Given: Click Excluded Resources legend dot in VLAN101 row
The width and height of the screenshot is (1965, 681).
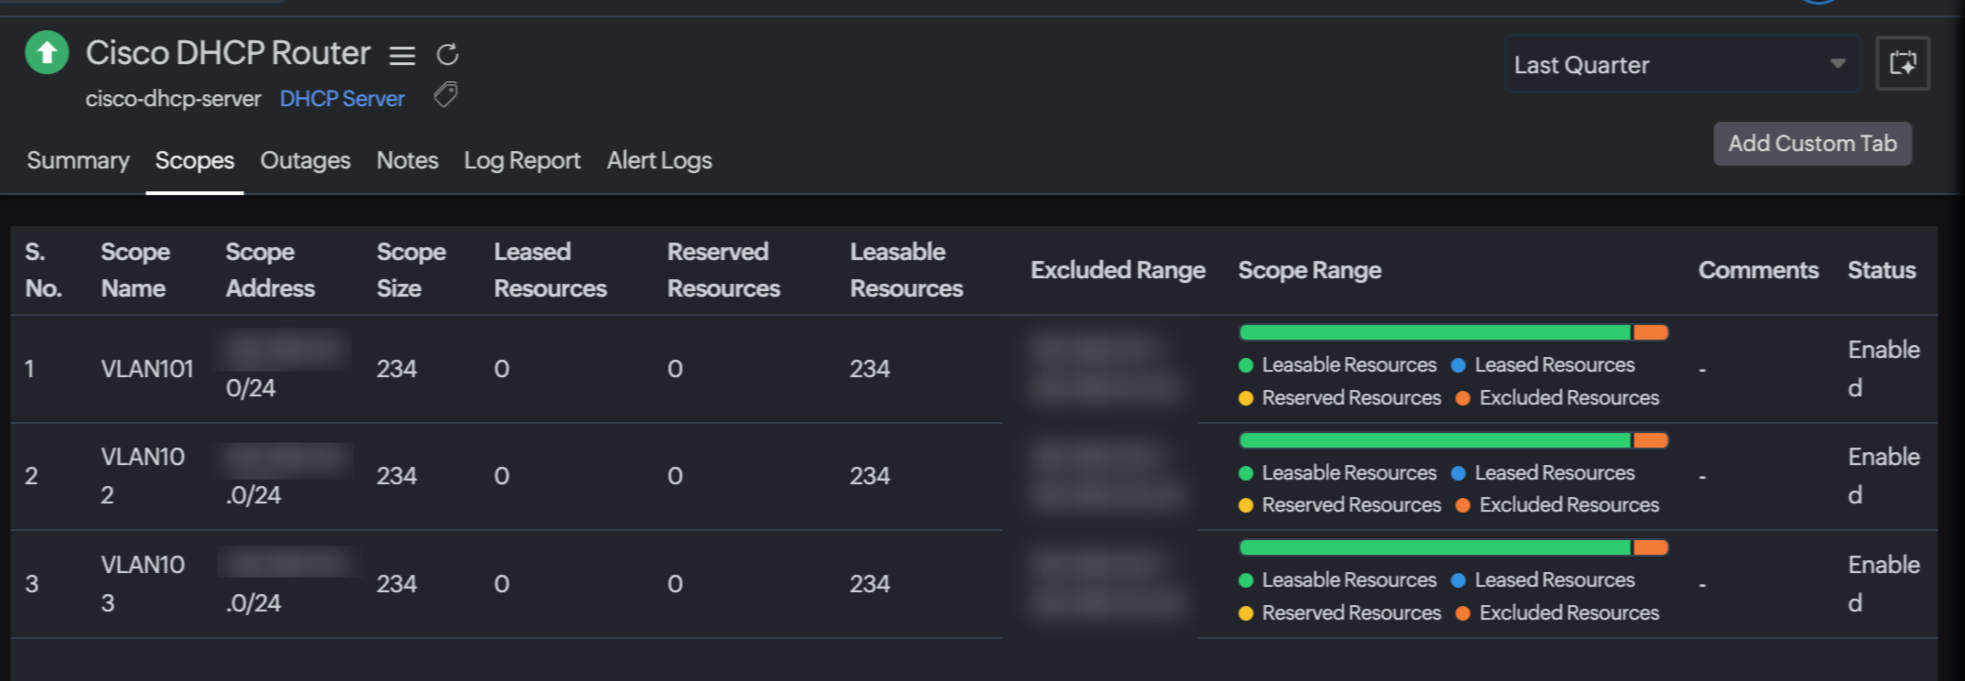Looking at the screenshot, I should click(x=1463, y=398).
